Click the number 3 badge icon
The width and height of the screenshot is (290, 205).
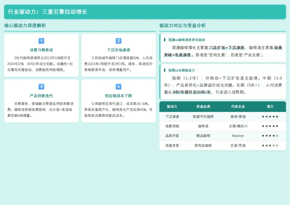[41, 87]
